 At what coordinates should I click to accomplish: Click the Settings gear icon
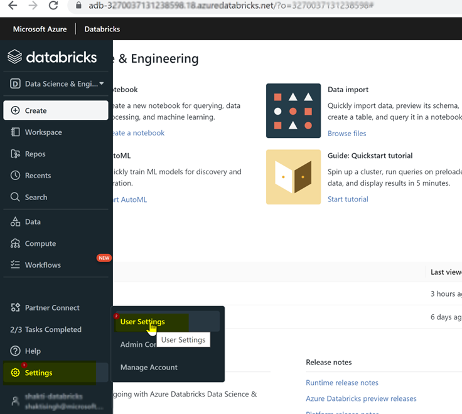pos(15,373)
